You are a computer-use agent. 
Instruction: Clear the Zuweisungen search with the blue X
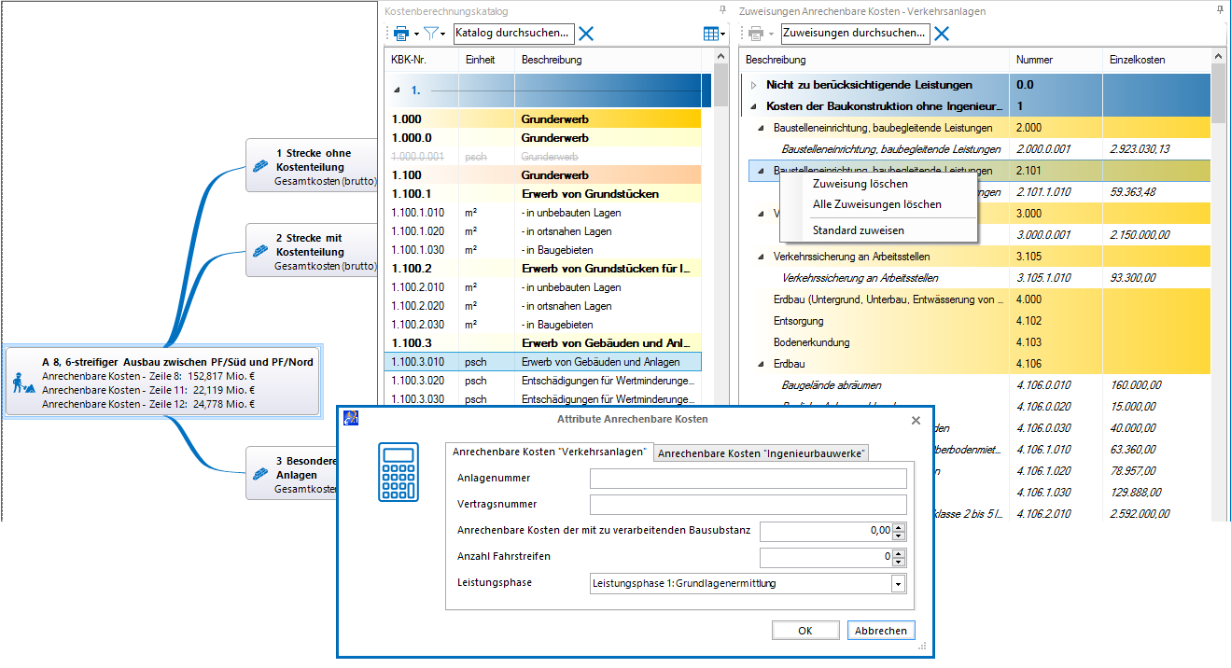pyautogui.click(x=942, y=34)
